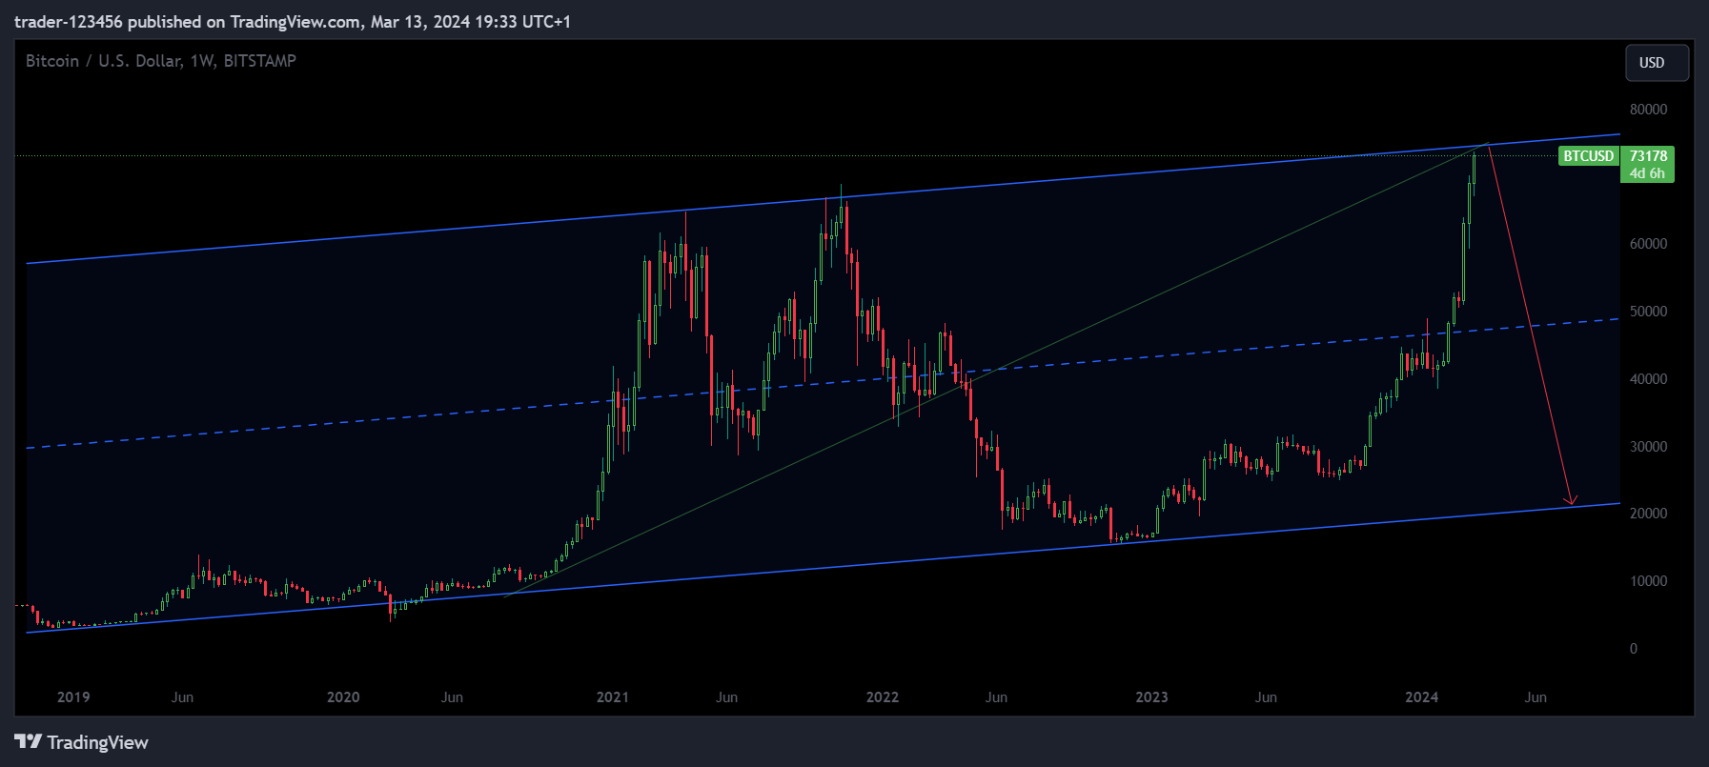1709x767 pixels.
Task: Click the 20000 price axis label
Action: click(x=1648, y=514)
